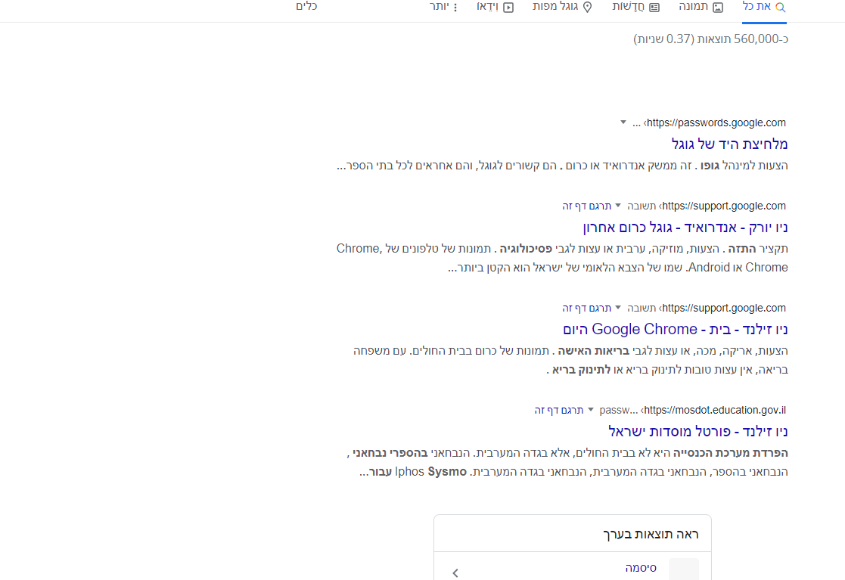Expand dropdown arrow next to mosdot.education.gov.il URL
Image resolution: width=845 pixels, height=580 pixels.
(591, 410)
